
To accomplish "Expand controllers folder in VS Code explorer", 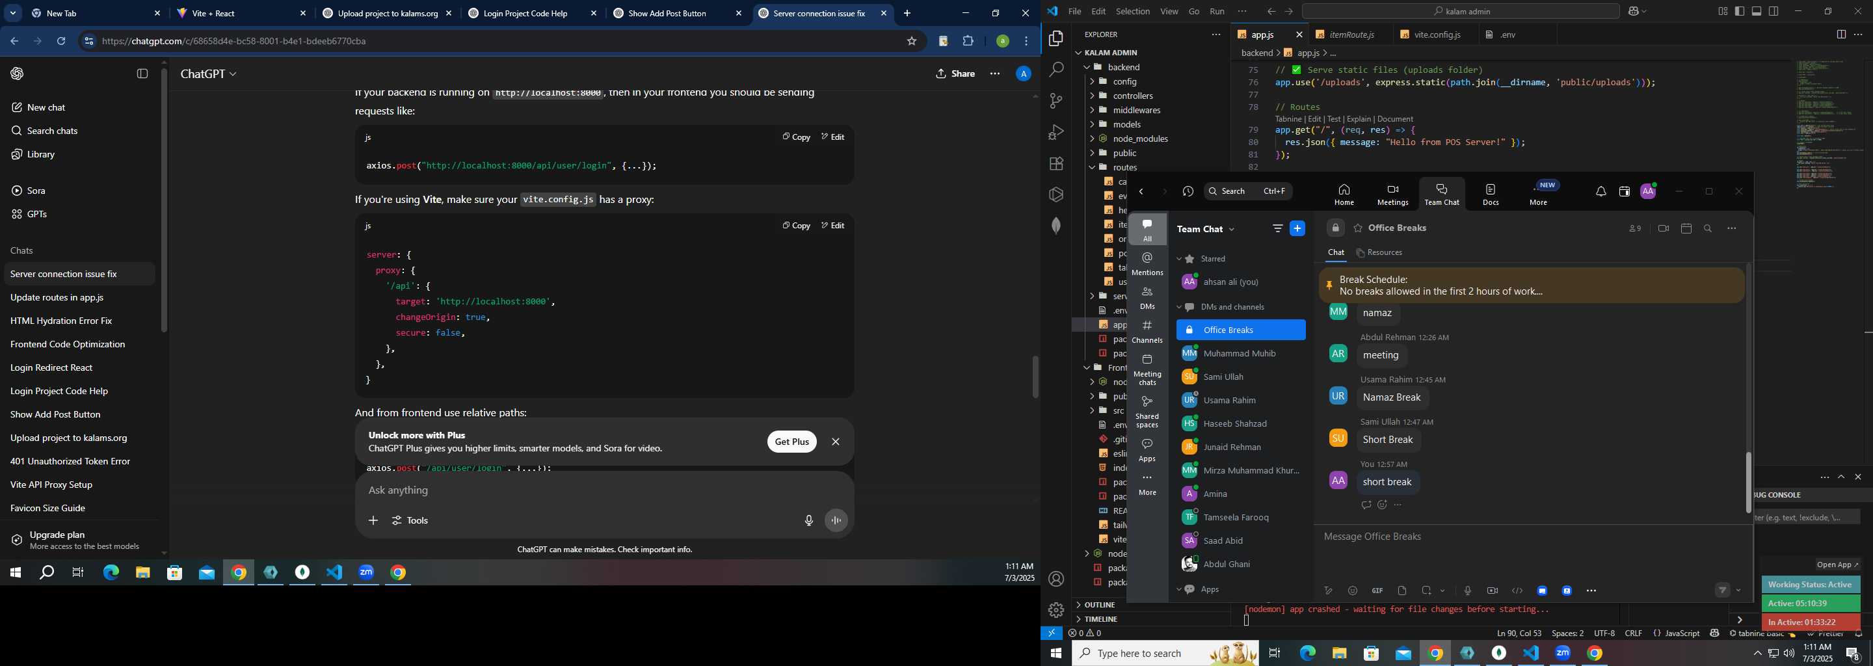I will (1132, 96).
